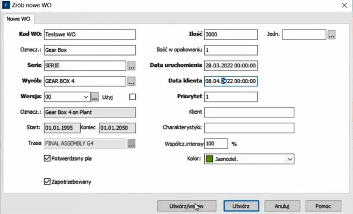The image size is (353, 214).
Task: Click the browse button next to Serie field
Action: click(131, 66)
